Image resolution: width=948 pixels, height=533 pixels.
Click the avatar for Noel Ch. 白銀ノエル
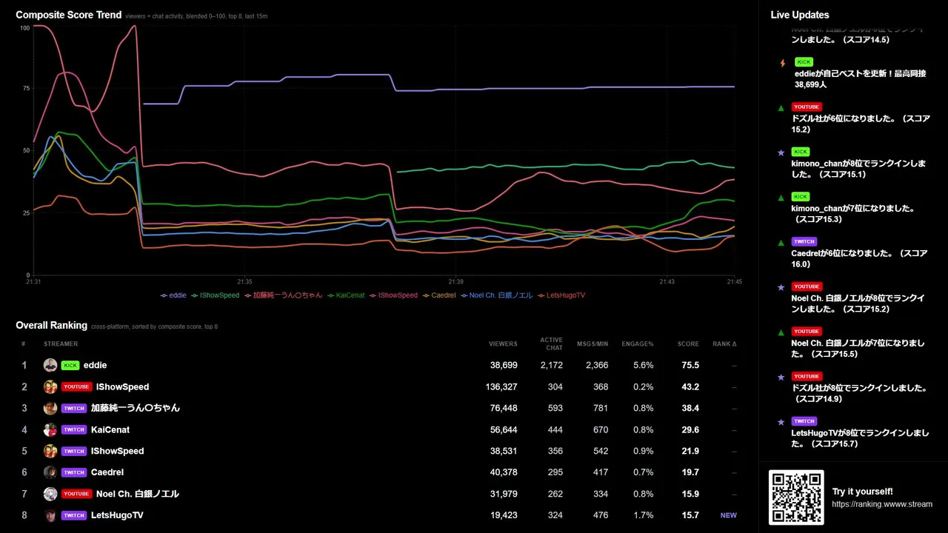click(x=50, y=494)
